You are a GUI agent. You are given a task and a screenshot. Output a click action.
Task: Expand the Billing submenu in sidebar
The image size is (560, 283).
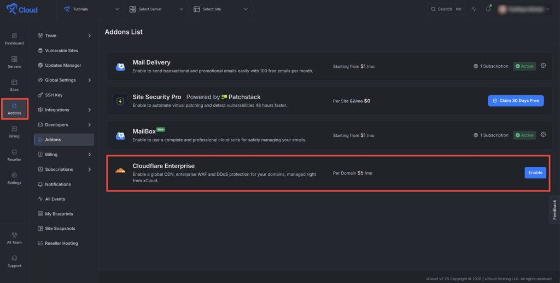pos(89,155)
